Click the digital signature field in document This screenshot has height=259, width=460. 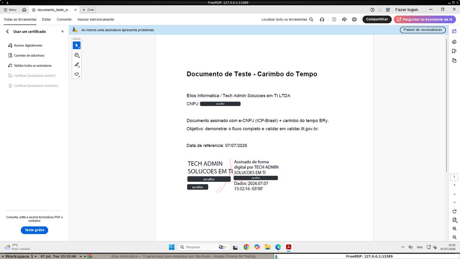tap(233, 175)
